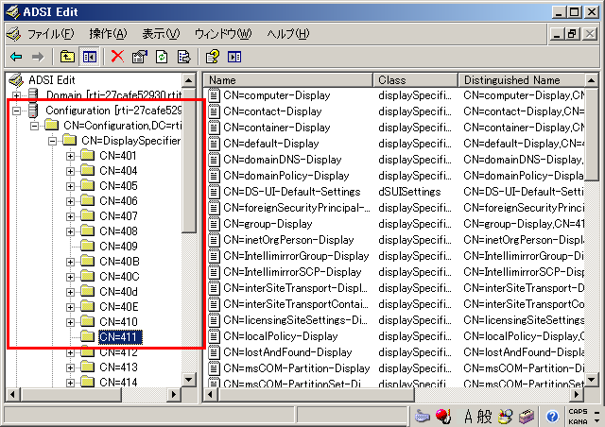Click the IME help question mark icon

[552, 417]
